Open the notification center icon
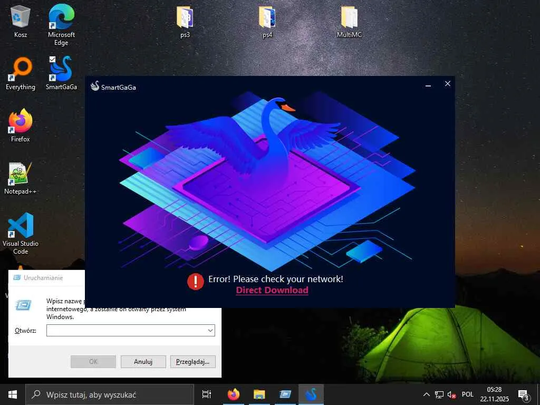 click(524, 394)
